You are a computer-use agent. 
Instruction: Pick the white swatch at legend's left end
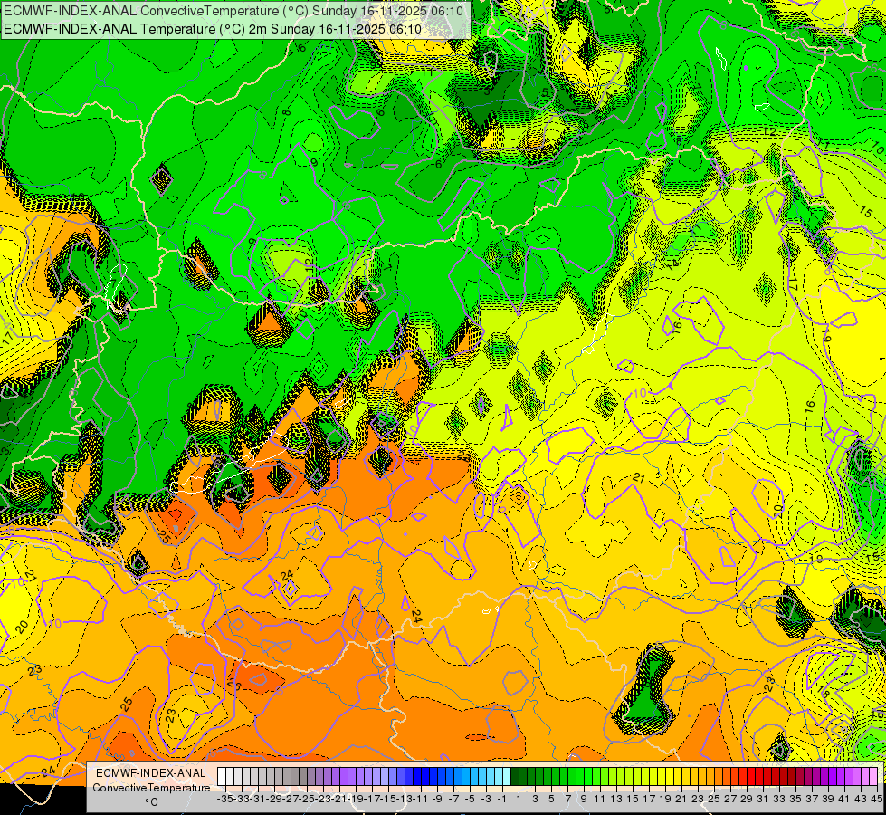point(222,777)
